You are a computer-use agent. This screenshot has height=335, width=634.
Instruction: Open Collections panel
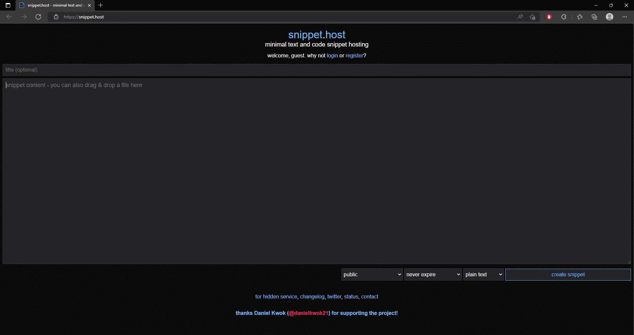tap(594, 17)
